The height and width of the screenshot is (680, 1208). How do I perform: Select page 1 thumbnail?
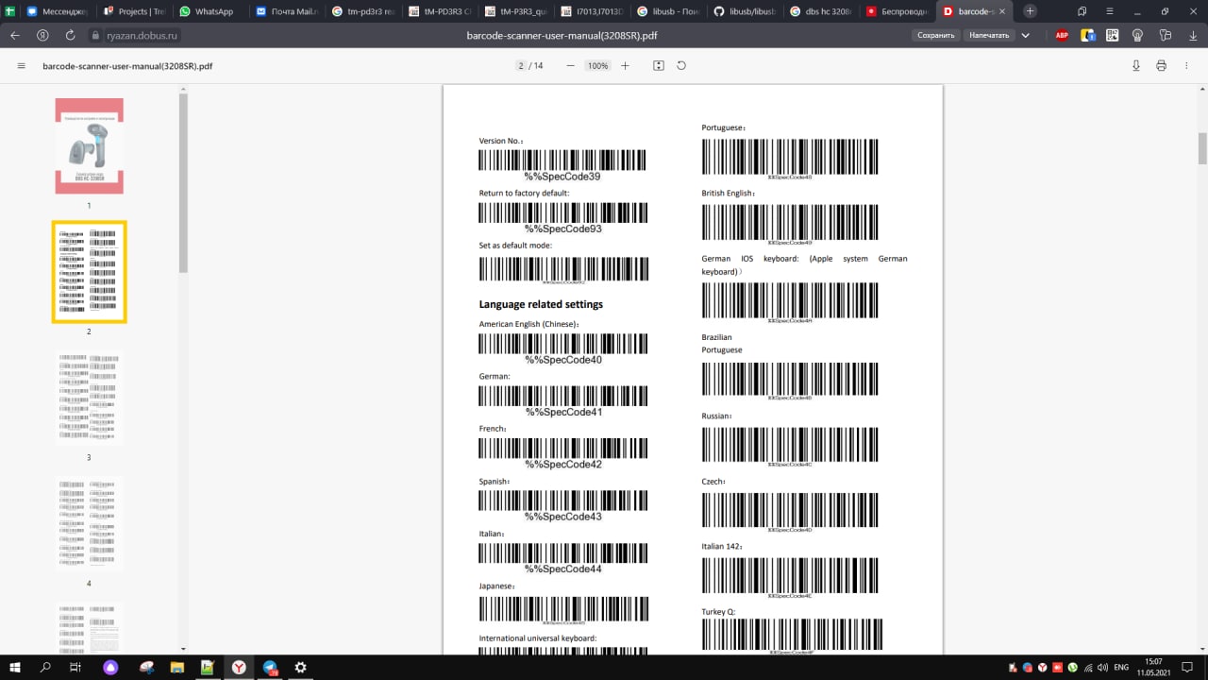pyautogui.click(x=89, y=145)
